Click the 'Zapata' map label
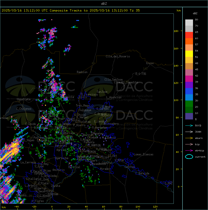 55,186
